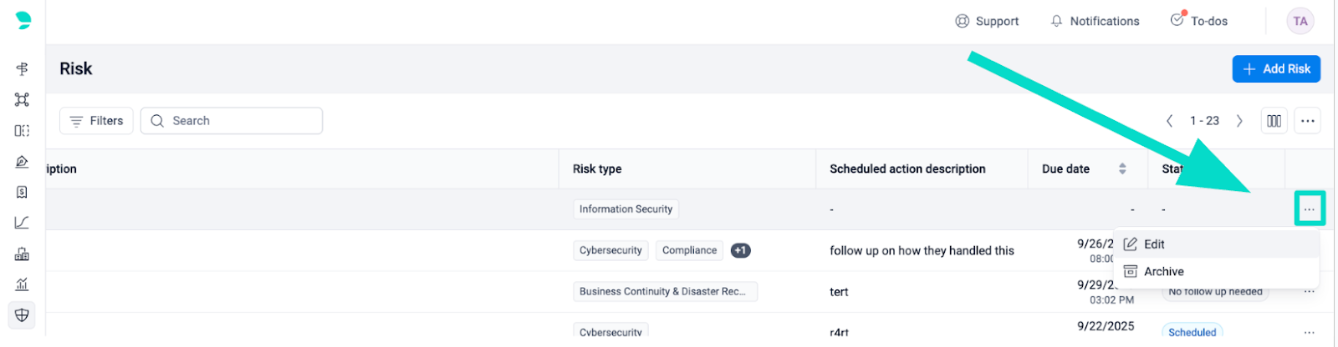The width and height of the screenshot is (1338, 347).
Task: Click the signpost icon in the left sidebar
Action: [x=23, y=68]
